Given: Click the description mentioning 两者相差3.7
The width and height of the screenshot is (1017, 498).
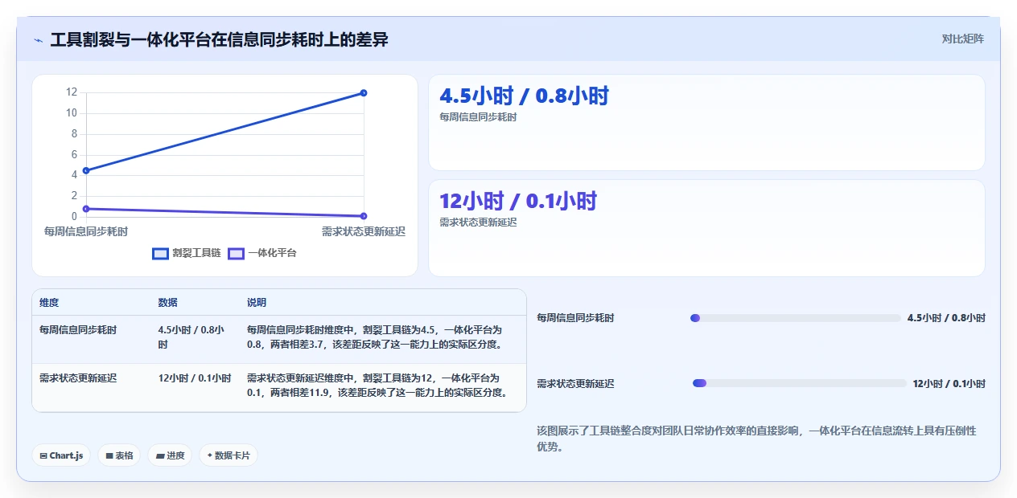Looking at the screenshot, I should tap(378, 337).
